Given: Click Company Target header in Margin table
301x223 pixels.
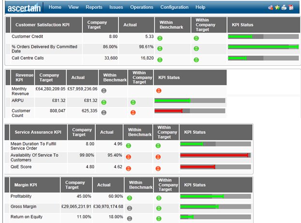Looking at the screenshot, I should pyautogui.click(x=76, y=185).
